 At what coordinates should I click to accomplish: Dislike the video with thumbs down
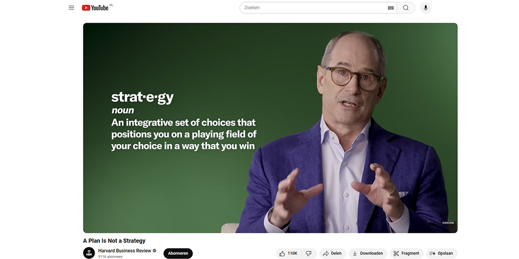[309, 254]
